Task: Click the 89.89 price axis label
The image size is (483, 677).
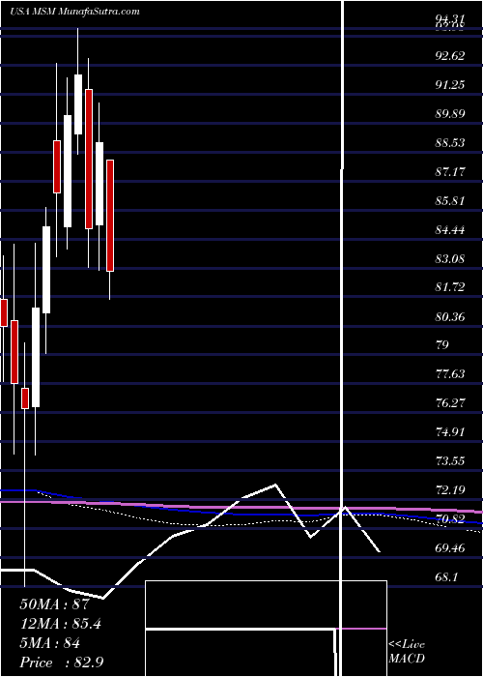Action: point(450,114)
